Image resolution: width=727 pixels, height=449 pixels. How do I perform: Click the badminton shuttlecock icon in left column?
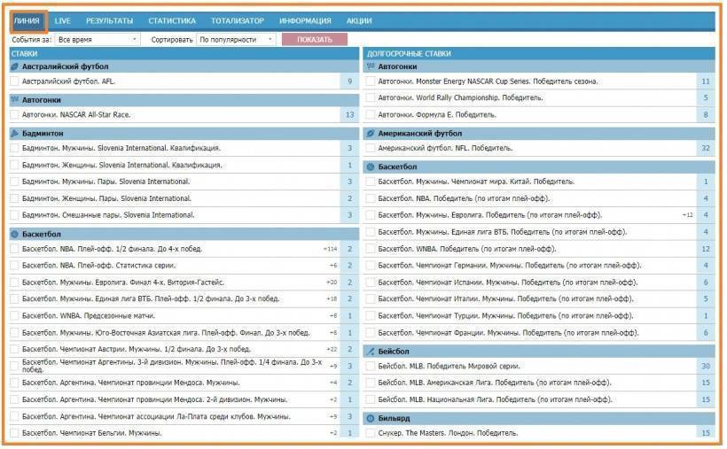click(x=14, y=133)
